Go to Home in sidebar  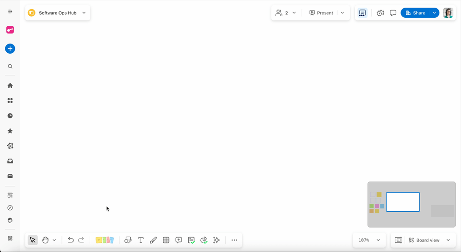10,86
